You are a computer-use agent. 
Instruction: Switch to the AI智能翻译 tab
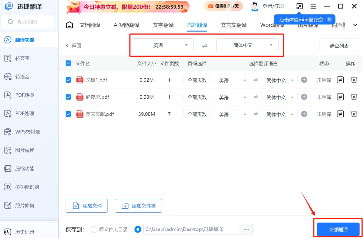[x=126, y=25]
